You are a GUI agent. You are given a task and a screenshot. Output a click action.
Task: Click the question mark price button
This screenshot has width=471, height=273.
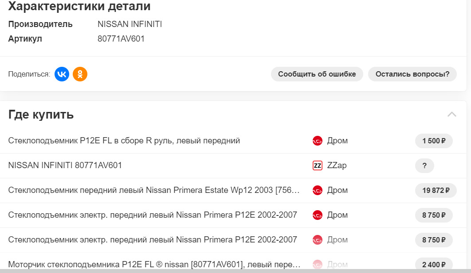pos(424,166)
